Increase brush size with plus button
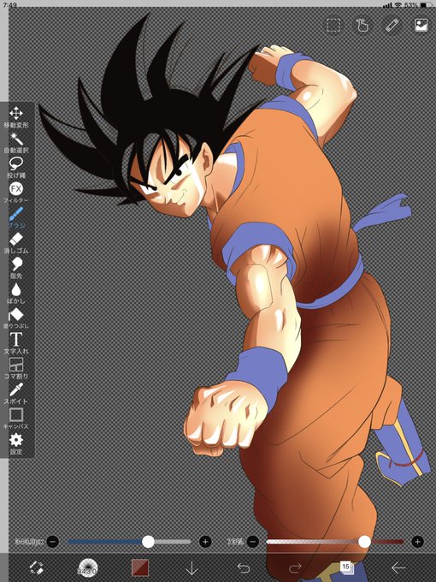Image resolution: width=436 pixels, height=582 pixels. click(x=205, y=542)
